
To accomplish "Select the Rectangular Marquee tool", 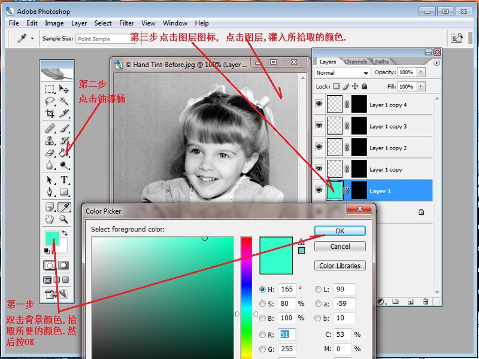I will pyautogui.click(x=50, y=89).
